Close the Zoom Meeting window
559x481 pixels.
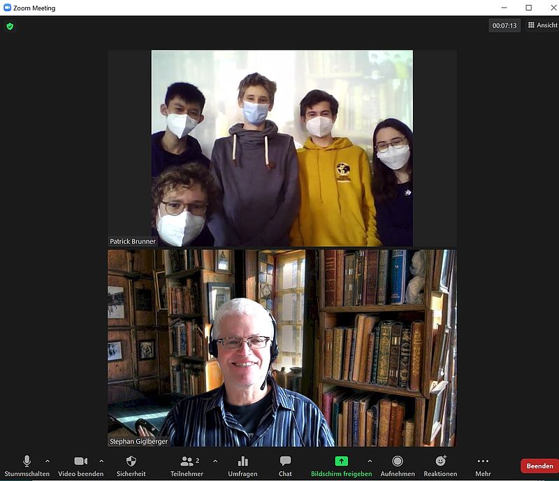coord(553,8)
